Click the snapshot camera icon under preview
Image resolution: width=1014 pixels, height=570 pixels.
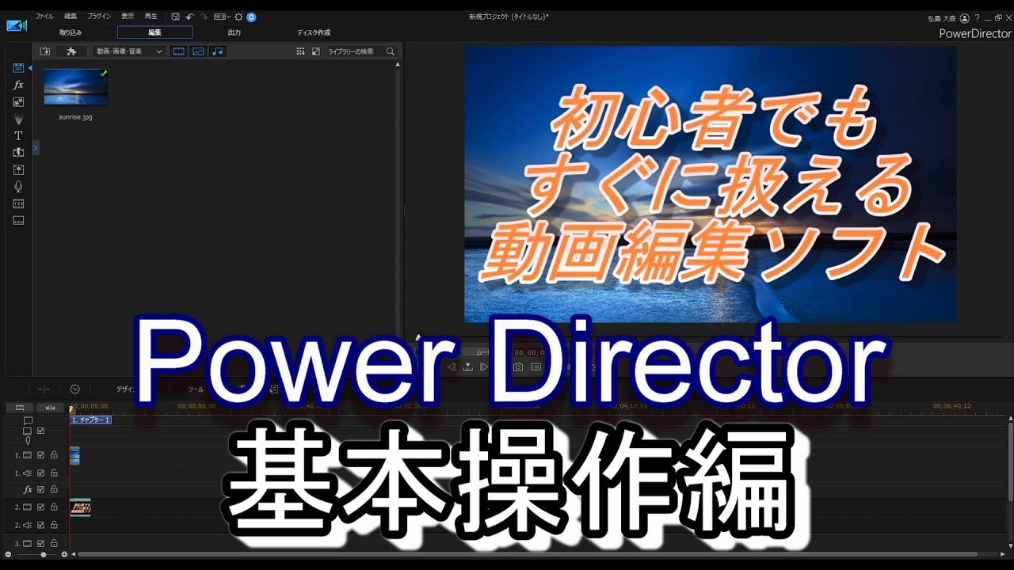pos(518,367)
